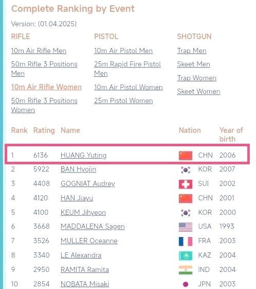Image resolution: width=256 pixels, height=289 pixels.
Task: Click the Swiss flag in GOGNIAT Audrey's row
Action: point(186,184)
